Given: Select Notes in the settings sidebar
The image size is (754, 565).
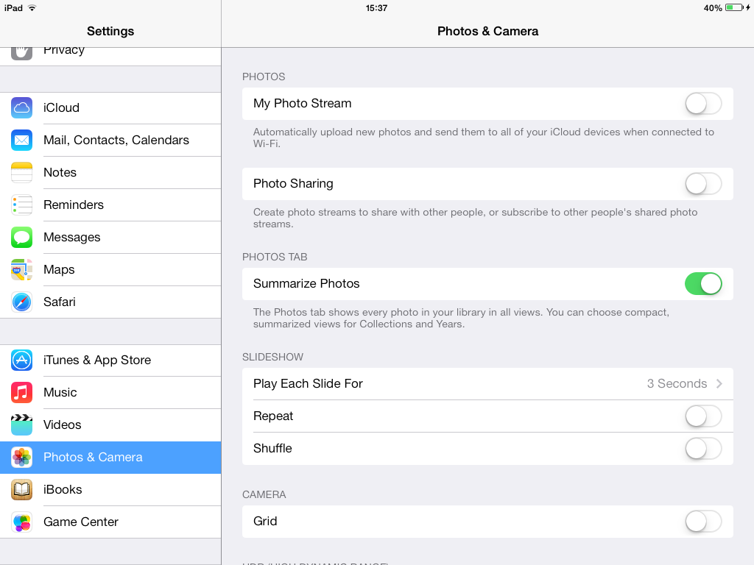Looking at the screenshot, I should coord(110,172).
